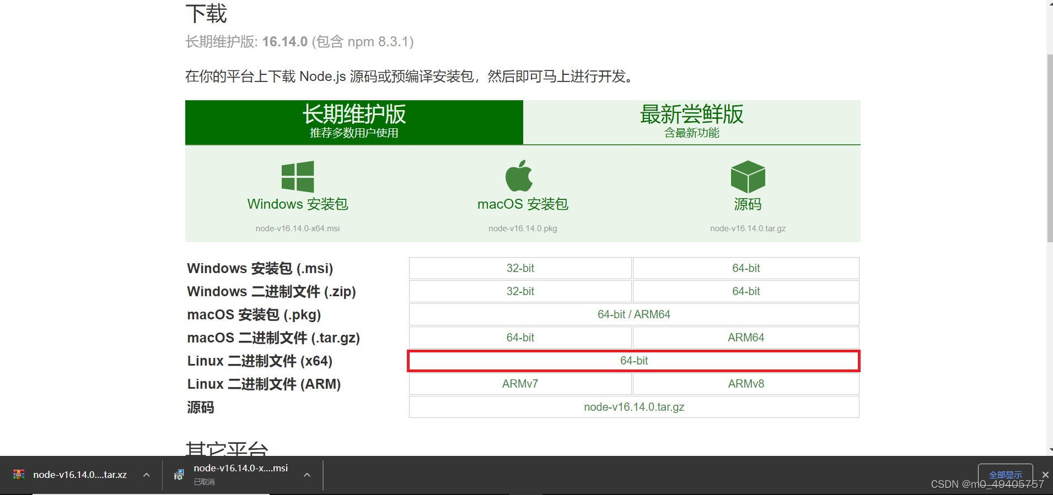Download 源码 link under cube icon
Image resolution: width=1053 pixels, height=495 pixels.
click(748, 204)
